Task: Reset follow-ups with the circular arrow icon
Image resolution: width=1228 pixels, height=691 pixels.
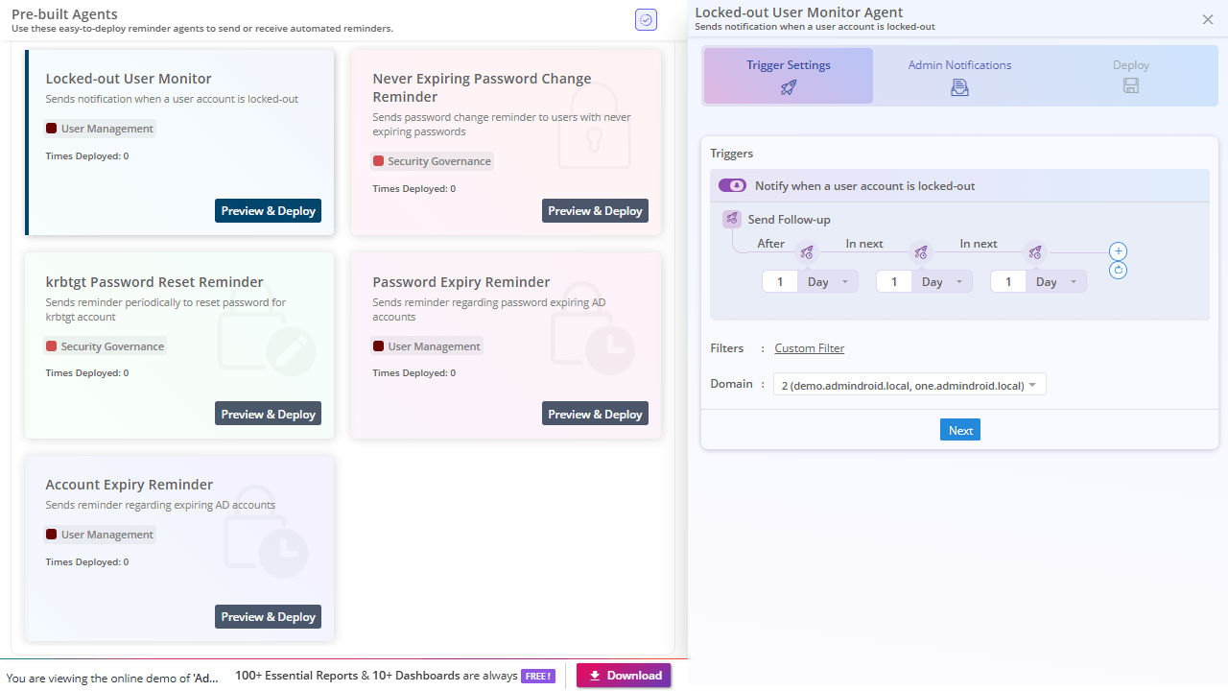Action: tap(1118, 271)
